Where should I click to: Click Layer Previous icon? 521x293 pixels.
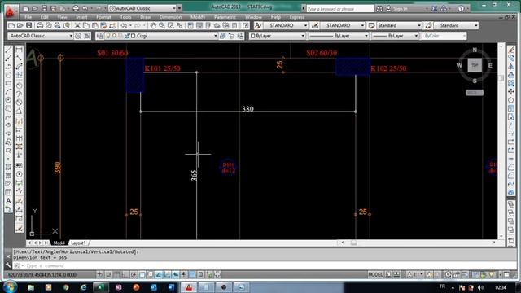[231, 36]
